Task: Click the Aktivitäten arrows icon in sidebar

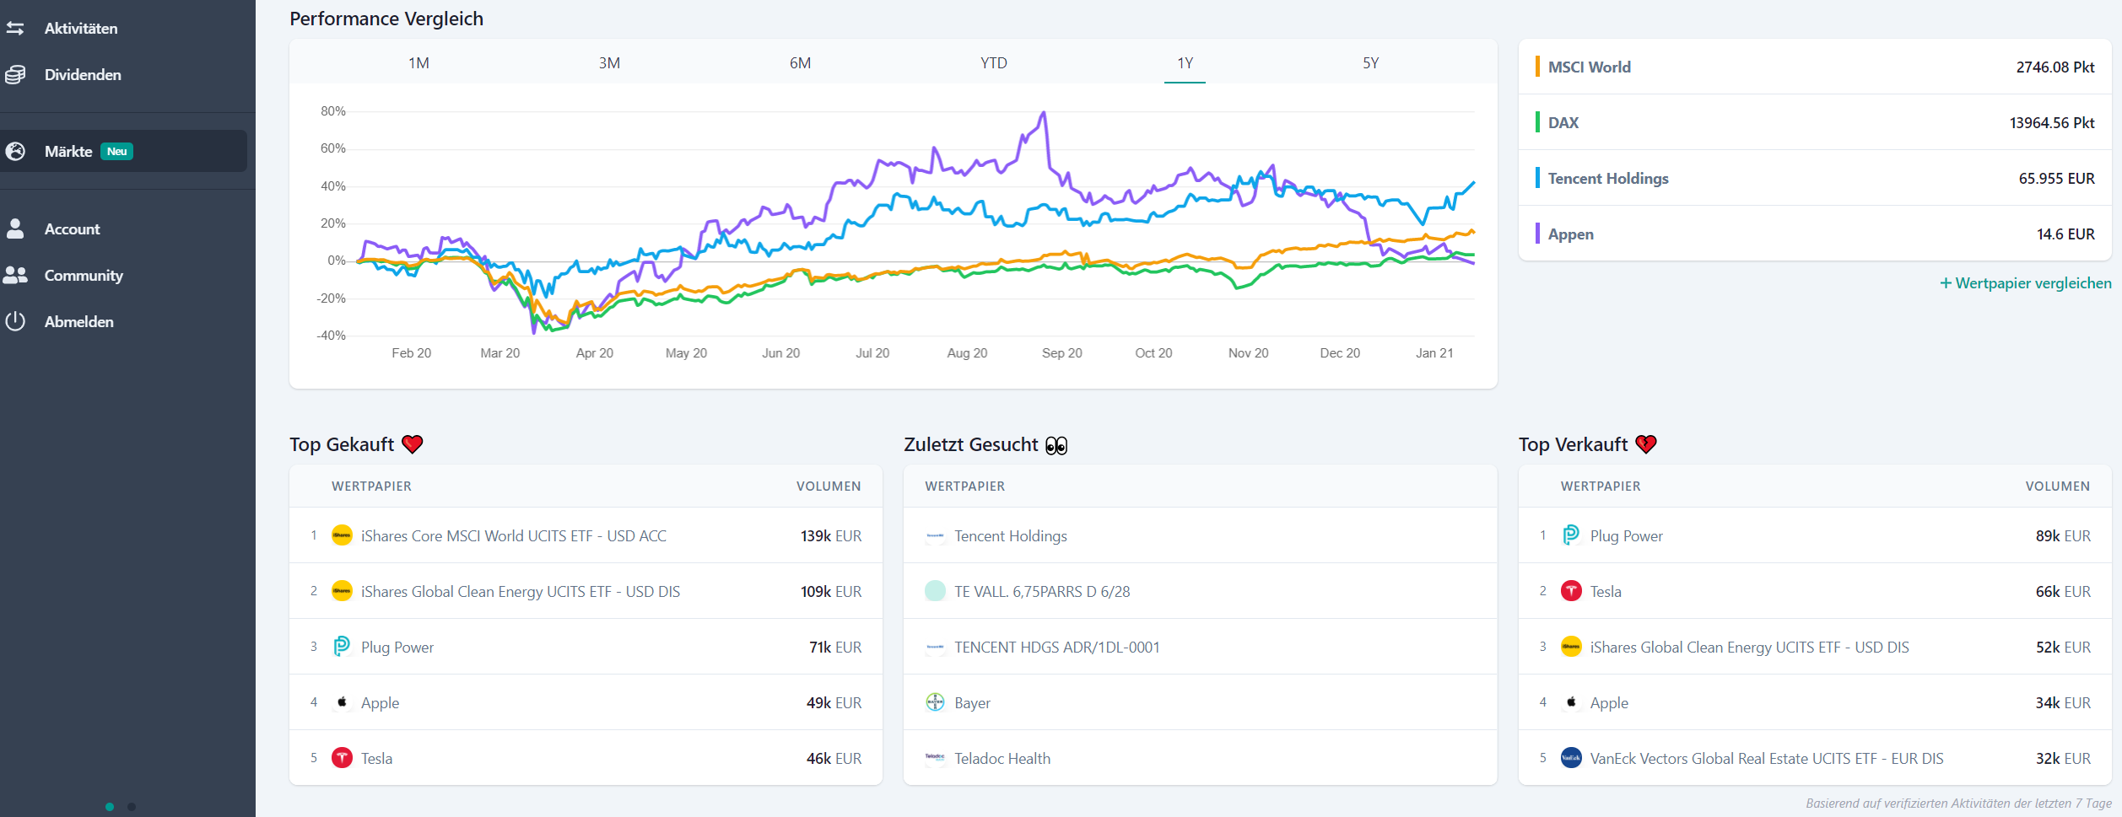Action: [15, 29]
